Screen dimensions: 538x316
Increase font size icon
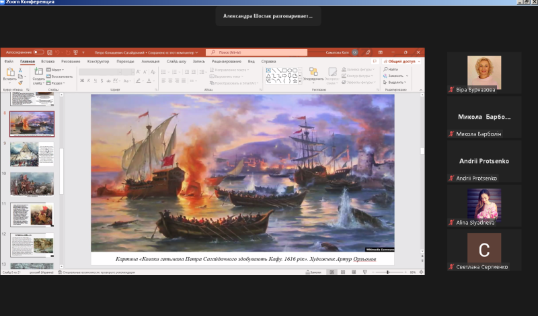point(139,72)
